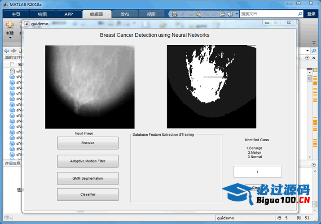Viewport: 321px width, 224px height.
Task: Click the 新建 plus icon
Action: (10, 25)
